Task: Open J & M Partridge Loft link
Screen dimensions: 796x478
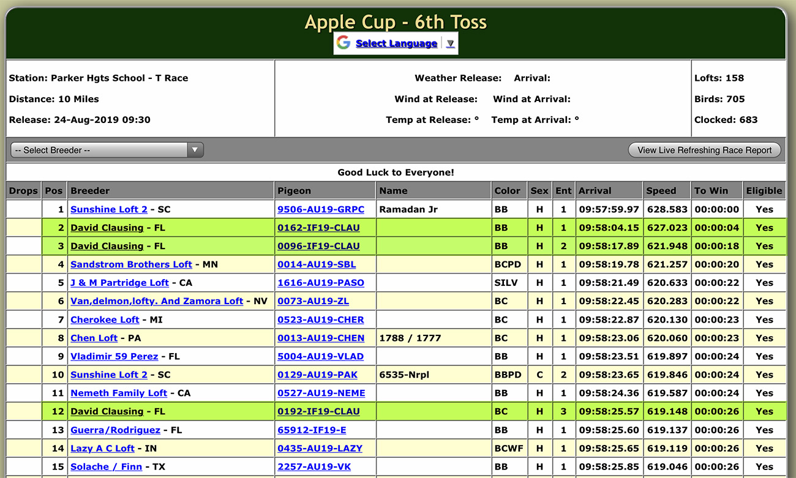Action: (x=119, y=283)
